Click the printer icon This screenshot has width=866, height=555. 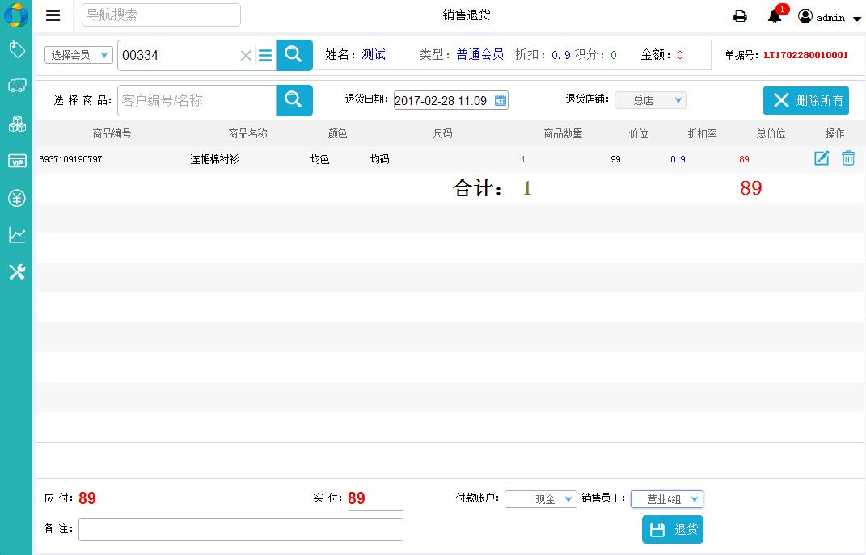point(740,16)
